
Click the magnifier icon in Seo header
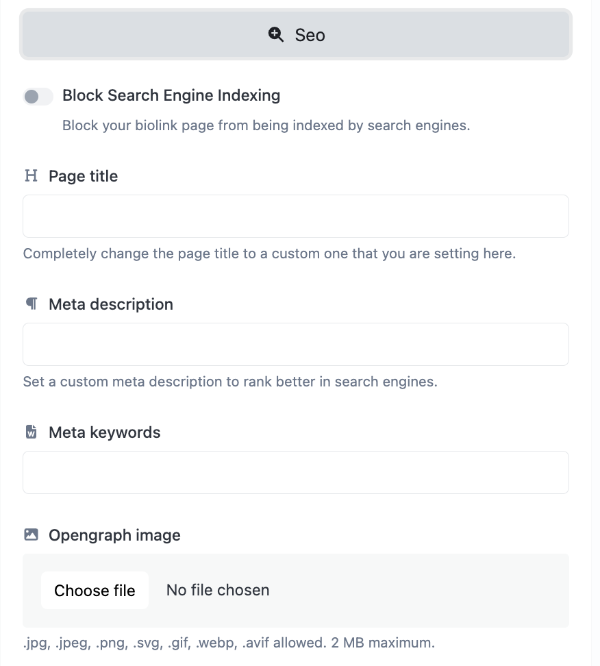coord(276,35)
